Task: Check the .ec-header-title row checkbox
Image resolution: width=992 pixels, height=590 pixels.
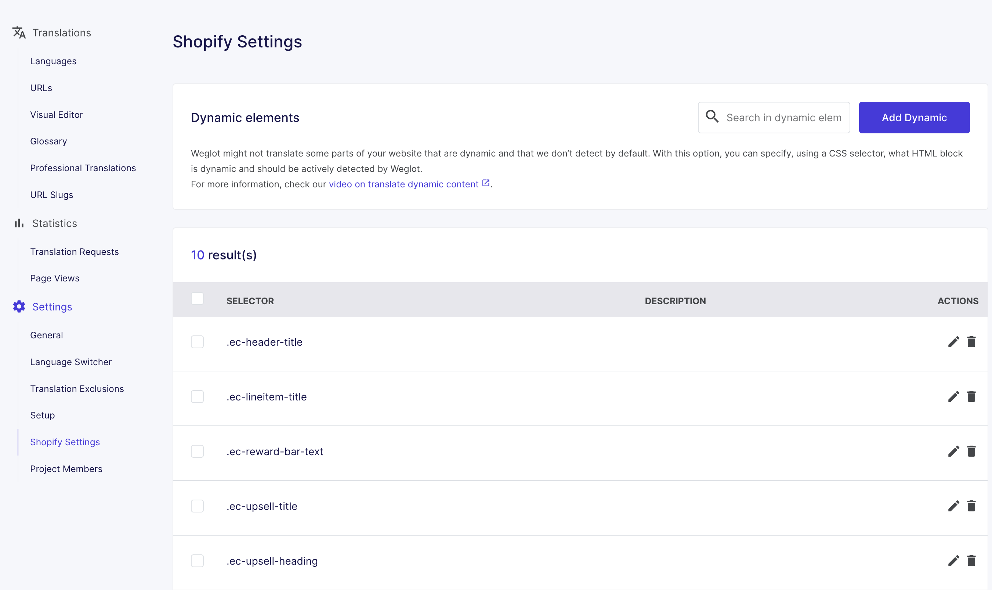Action: click(198, 342)
